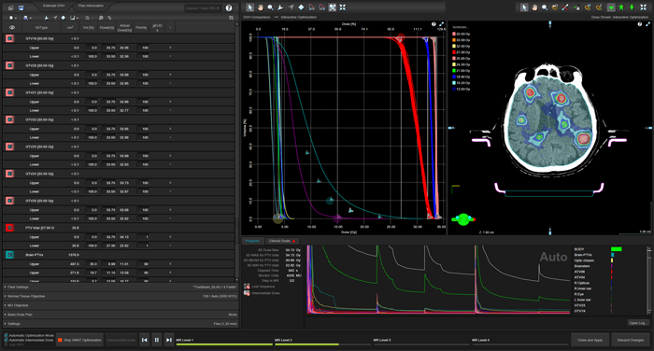The width and height of the screenshot is (654, 351).
Task: Click the save plan disk icon
Action: click(21, 7)
